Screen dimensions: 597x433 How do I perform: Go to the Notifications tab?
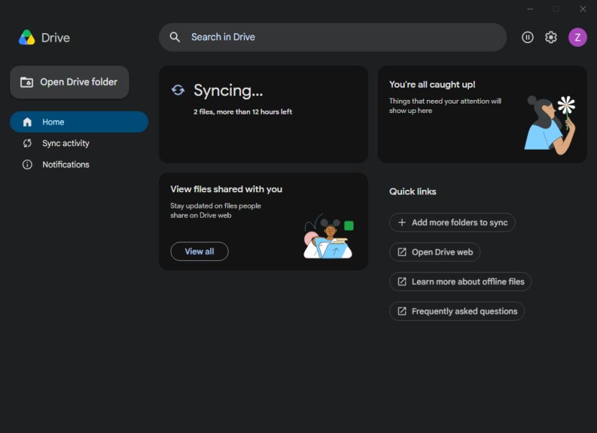point(79,165)
